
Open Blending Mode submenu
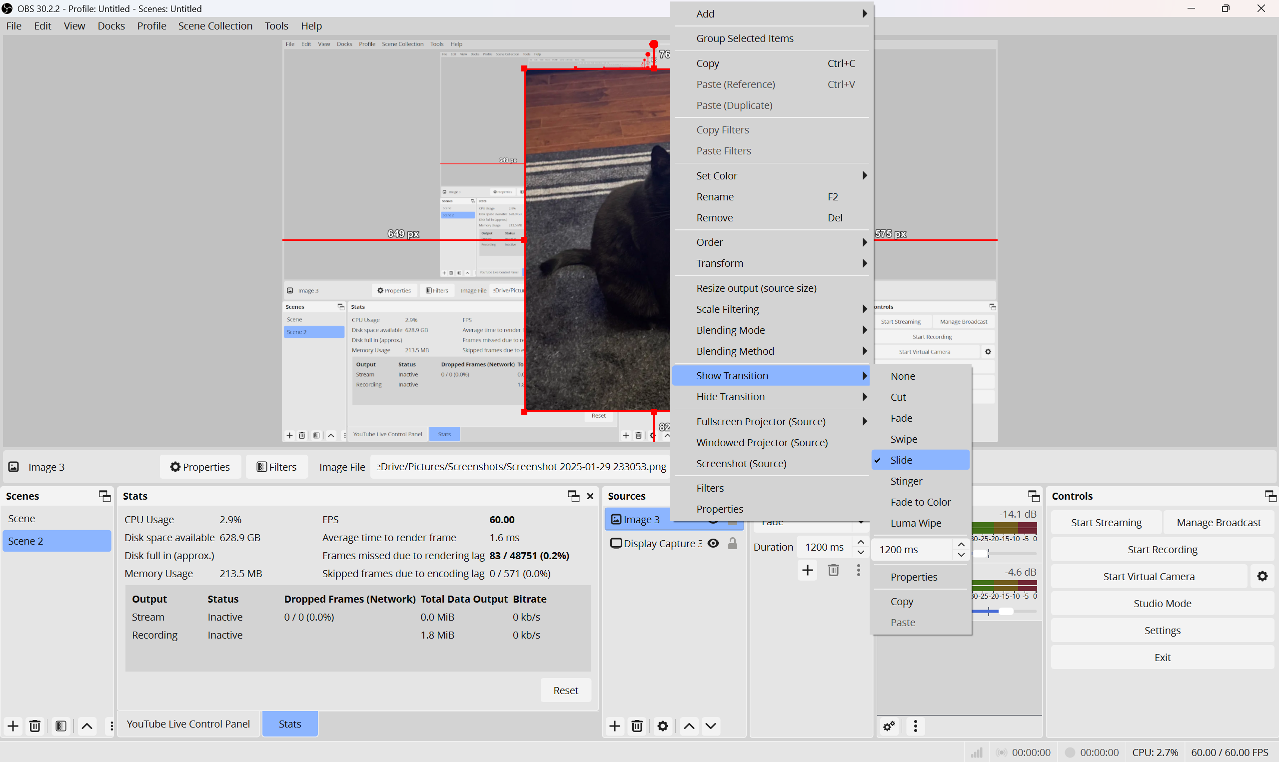click(x=770, y=330)
